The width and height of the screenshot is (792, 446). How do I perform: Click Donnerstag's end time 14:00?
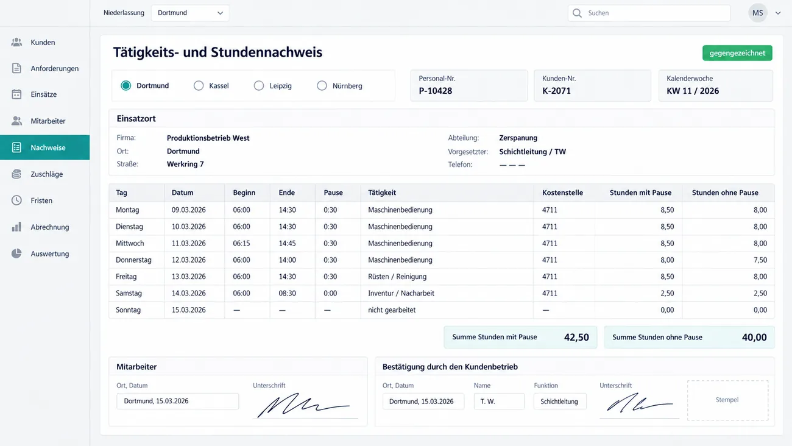(288, 260)
